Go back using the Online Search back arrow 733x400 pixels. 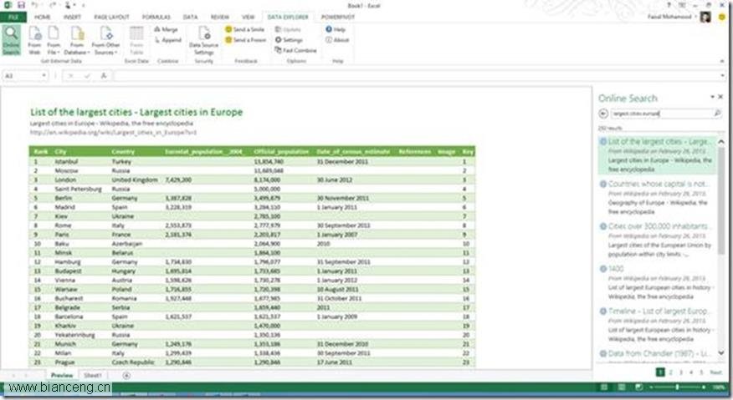[603, 114]
